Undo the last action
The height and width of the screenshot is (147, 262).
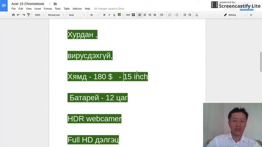pyautogui.click(x=18, y=15)
